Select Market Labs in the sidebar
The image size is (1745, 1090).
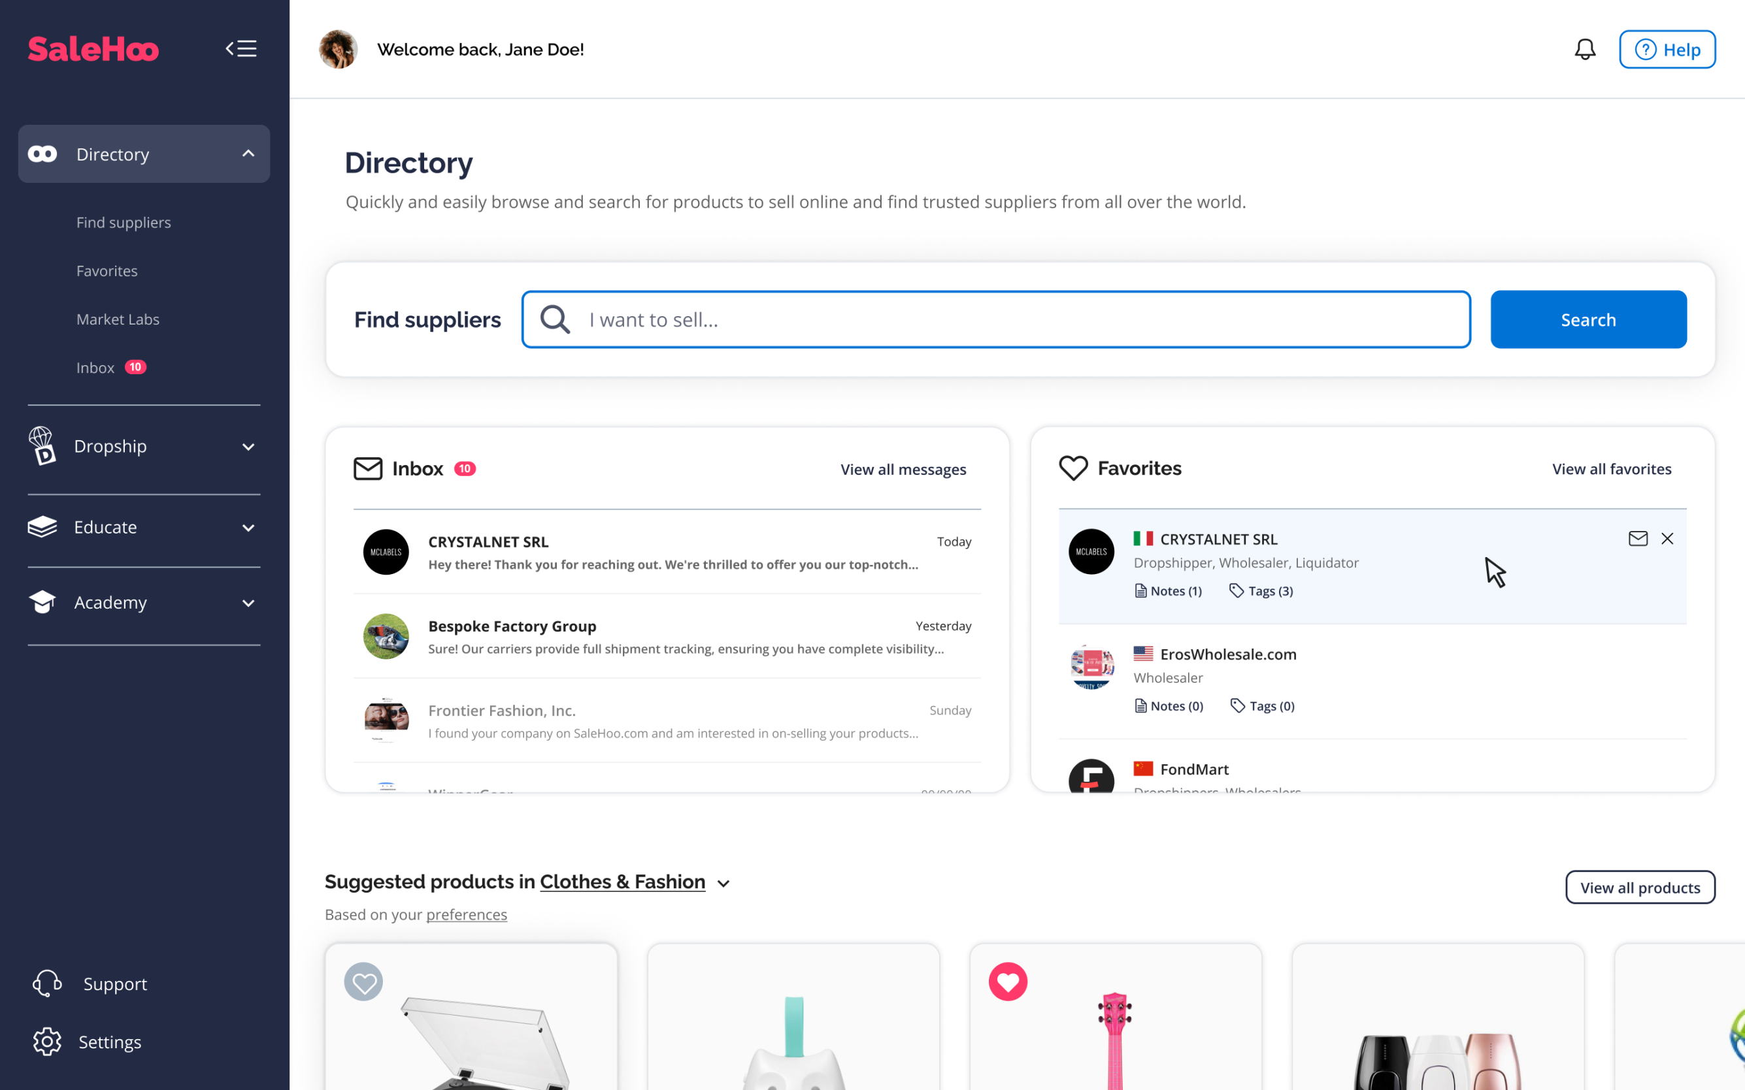tap(118, 319)
